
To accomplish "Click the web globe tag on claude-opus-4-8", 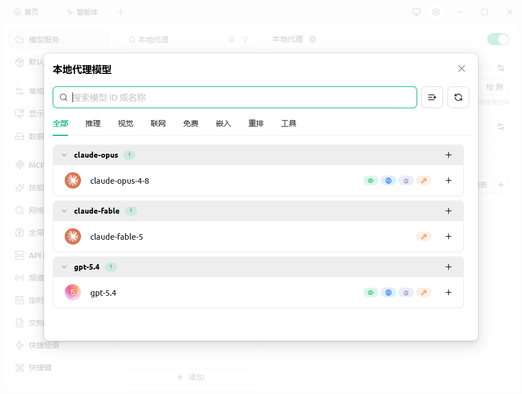I will point(388,180).
